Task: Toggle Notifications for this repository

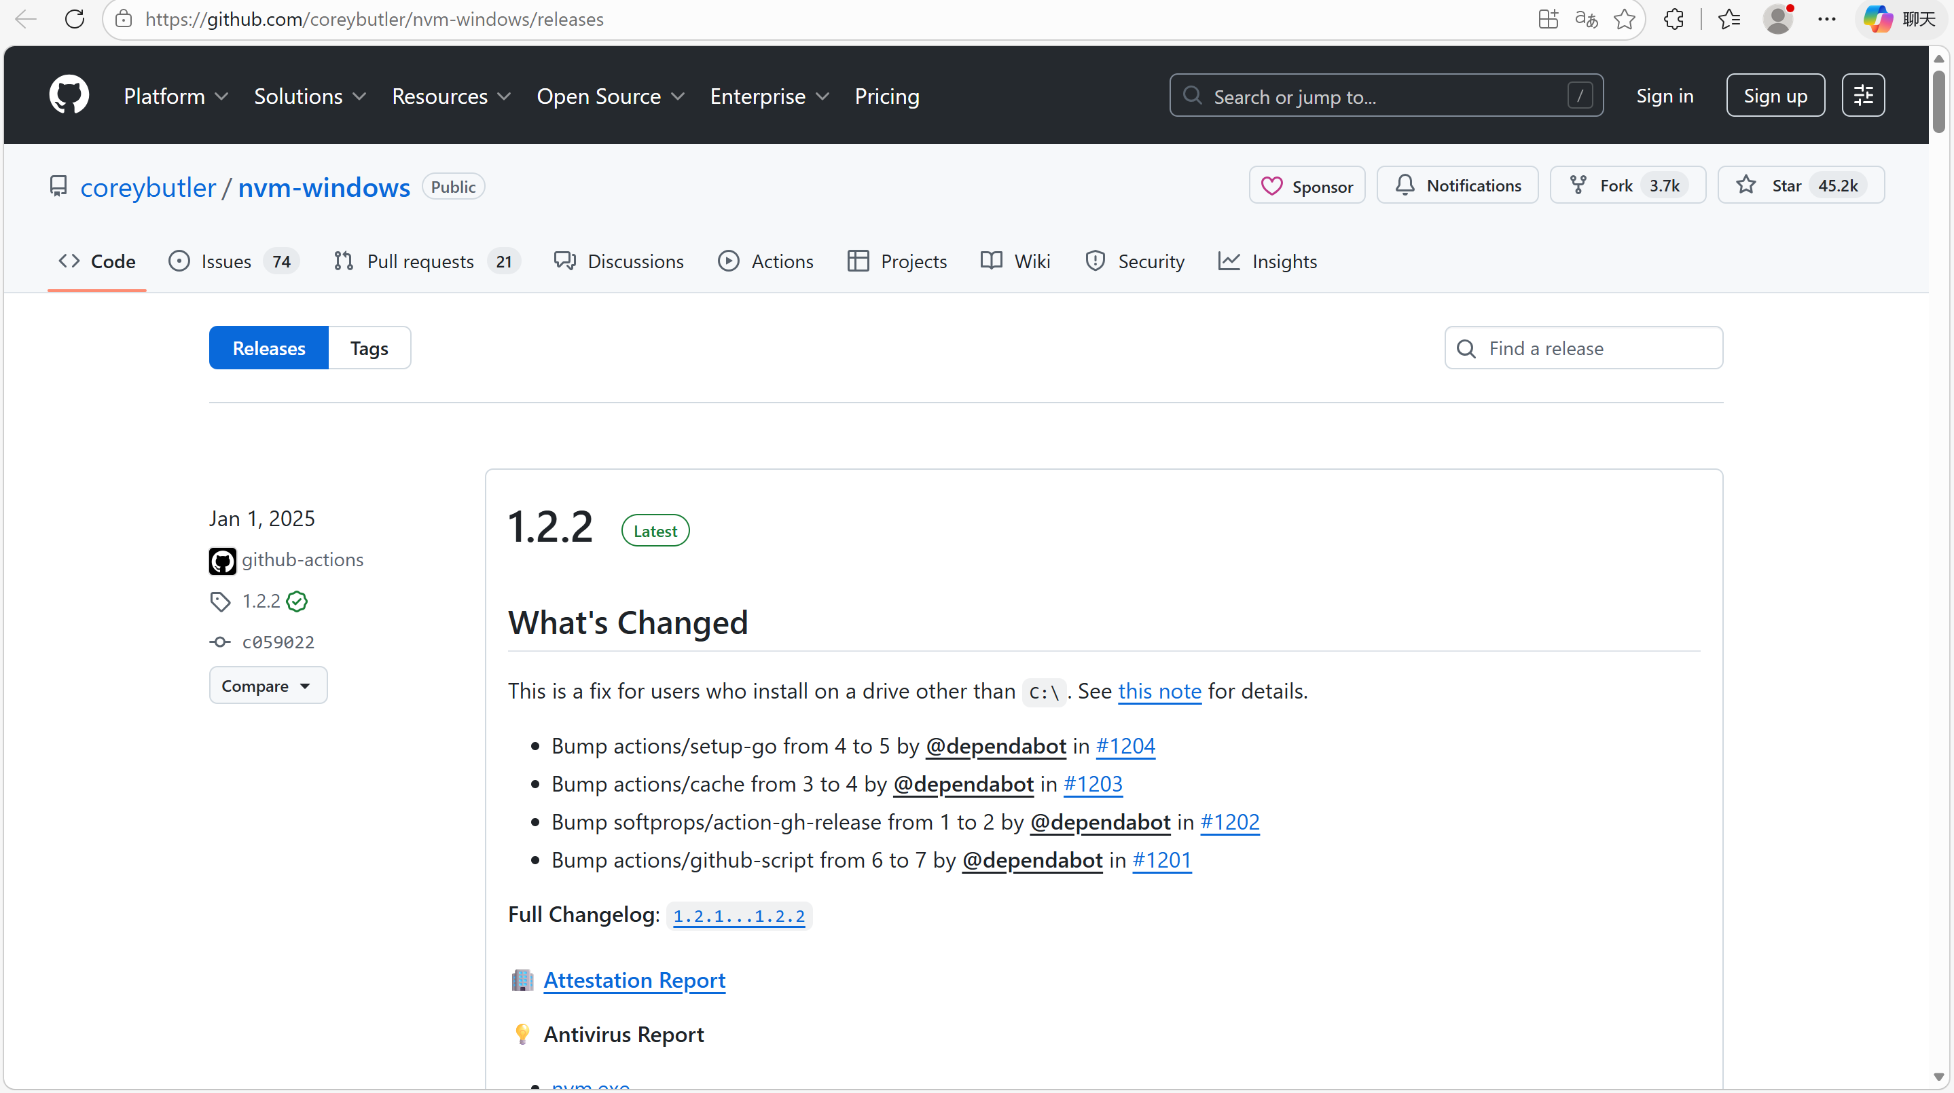Action: pos(1457,186)
